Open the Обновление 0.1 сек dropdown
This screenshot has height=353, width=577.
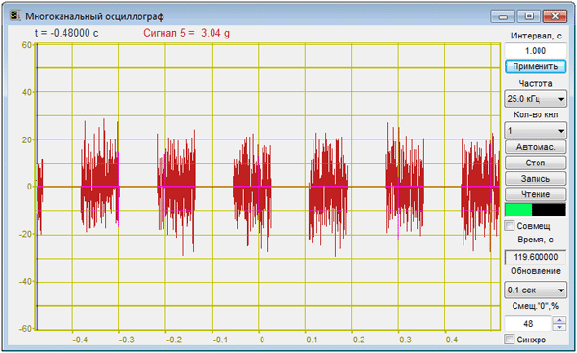click(536, 290)
